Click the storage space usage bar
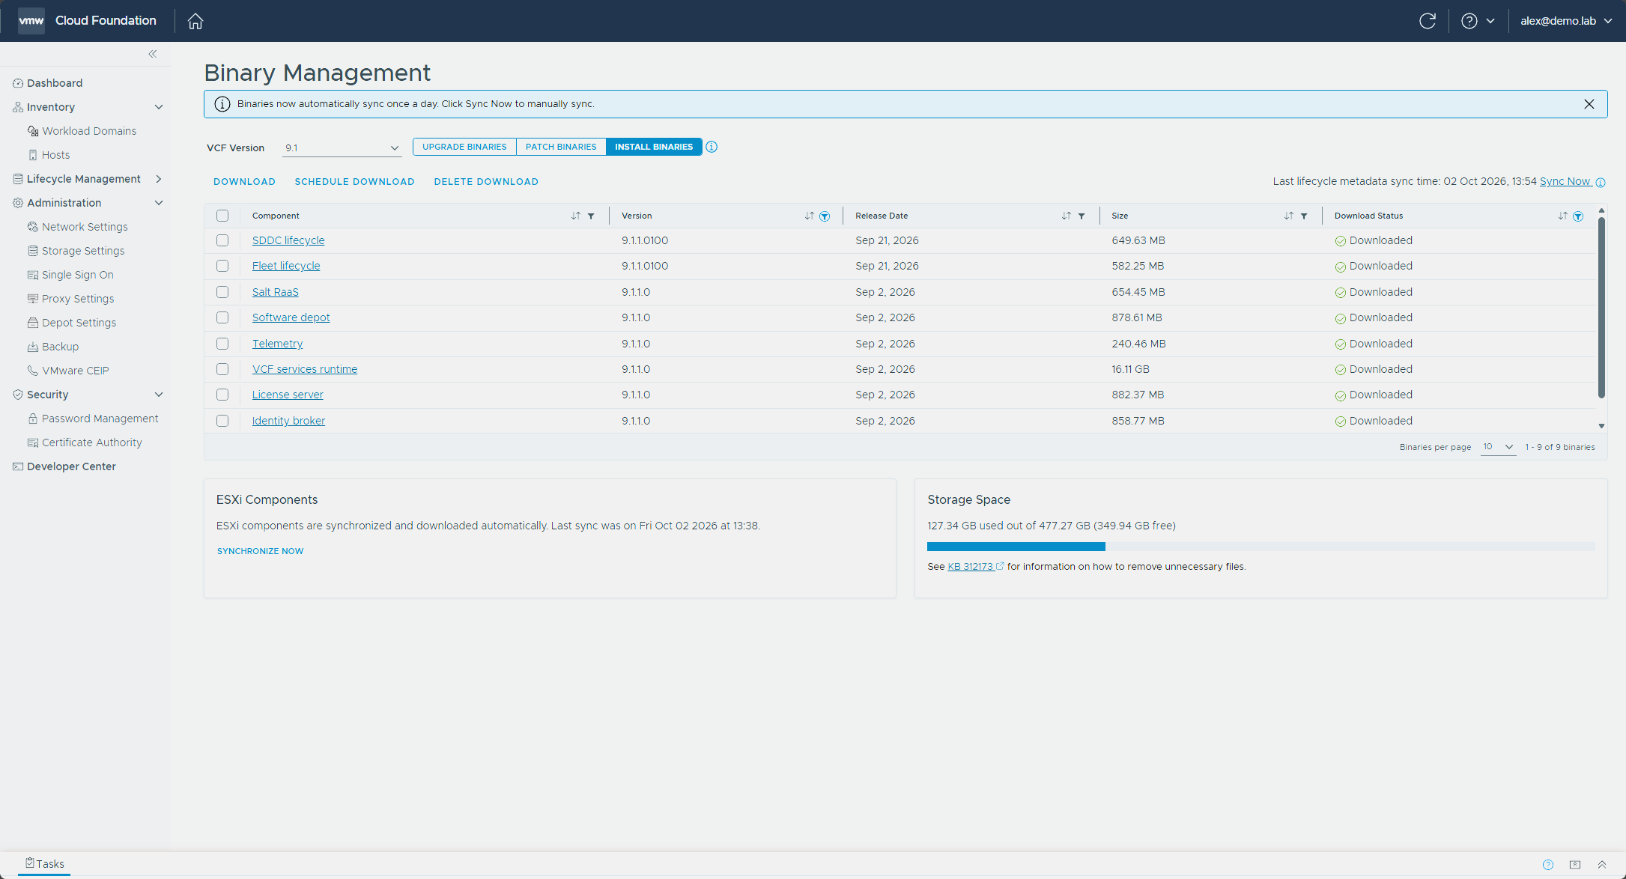The width and height of the screenshot is (1626, 879). tap(1261, 547)
